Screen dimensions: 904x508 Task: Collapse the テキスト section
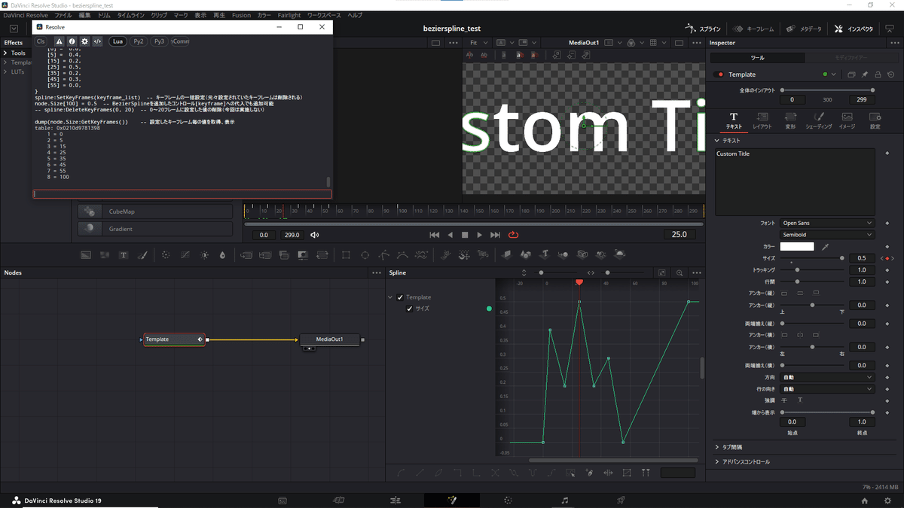717,141
